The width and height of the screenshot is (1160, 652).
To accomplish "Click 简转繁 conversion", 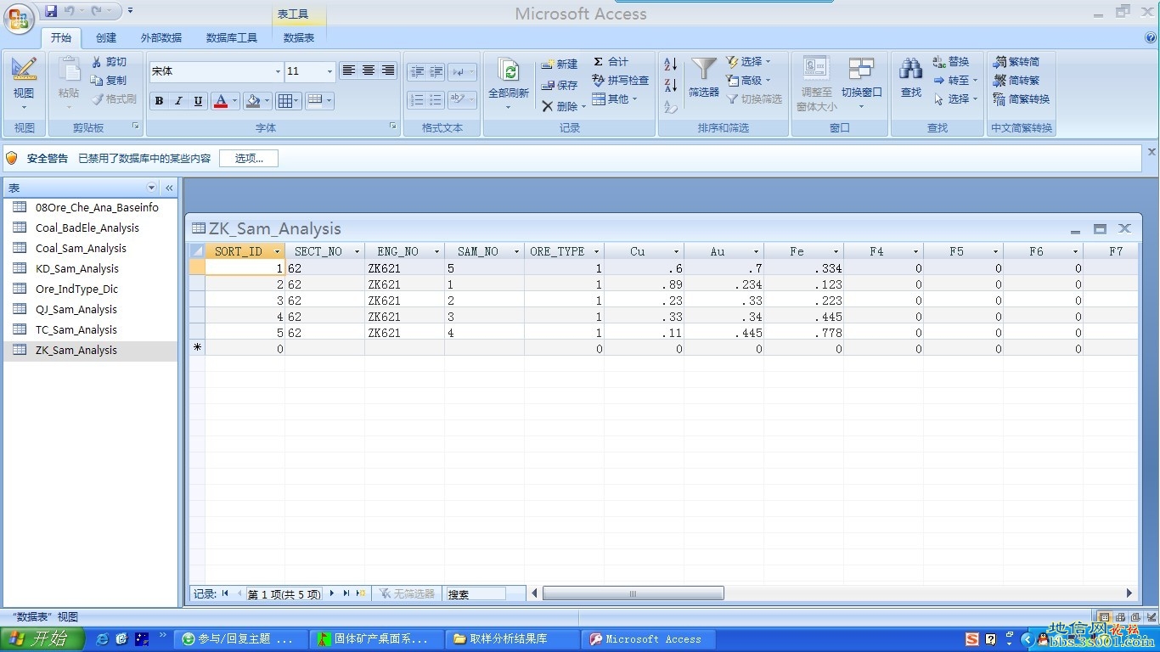I will (x=1016, y=81).
